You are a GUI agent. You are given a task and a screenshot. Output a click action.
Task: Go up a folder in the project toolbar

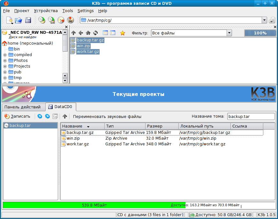coord(65,116)
